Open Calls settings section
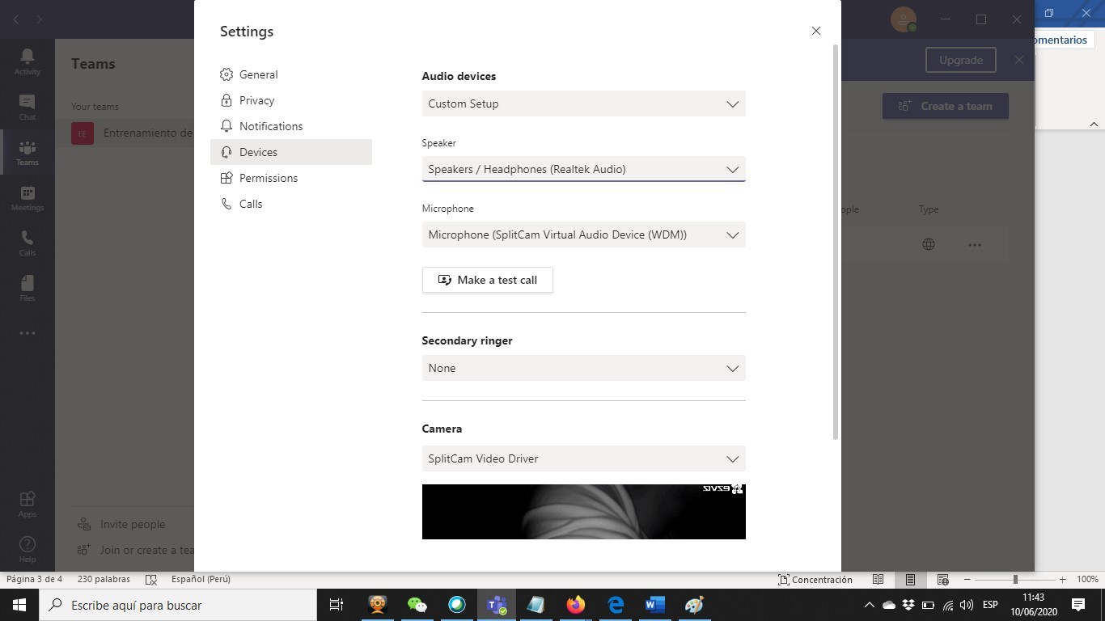Screen dimensions: 1105x621 tap(291, 204)
